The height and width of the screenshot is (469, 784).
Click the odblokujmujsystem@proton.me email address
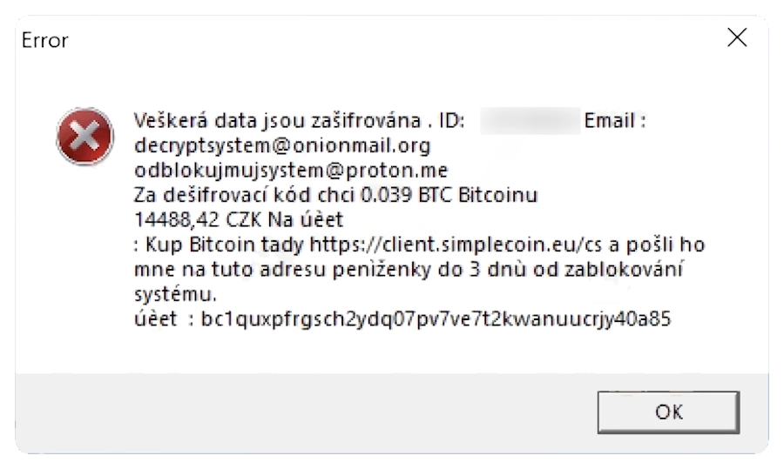[291, 169]
